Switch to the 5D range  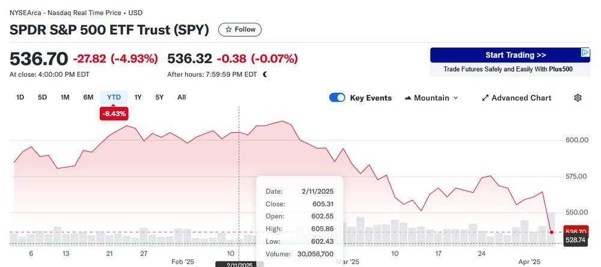click(x=42, y=97)
